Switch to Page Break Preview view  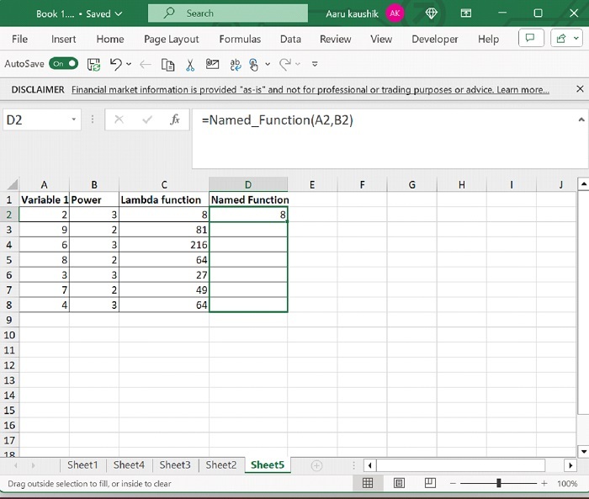pos(429,483)
